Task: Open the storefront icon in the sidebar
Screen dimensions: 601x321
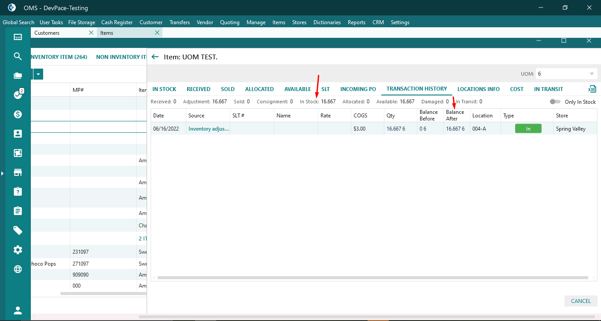Action: (18, 172)
